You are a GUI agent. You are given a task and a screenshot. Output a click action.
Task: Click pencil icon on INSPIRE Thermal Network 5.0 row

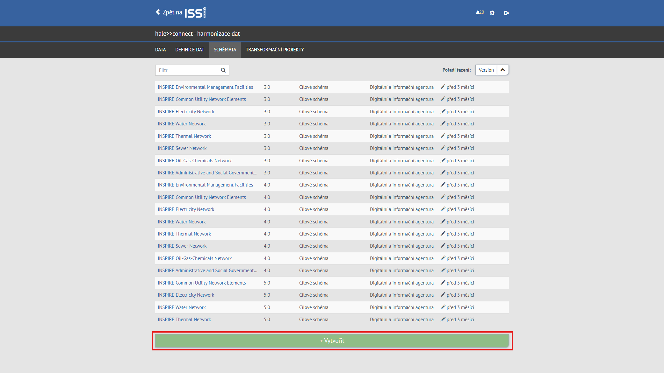(443, 319)
